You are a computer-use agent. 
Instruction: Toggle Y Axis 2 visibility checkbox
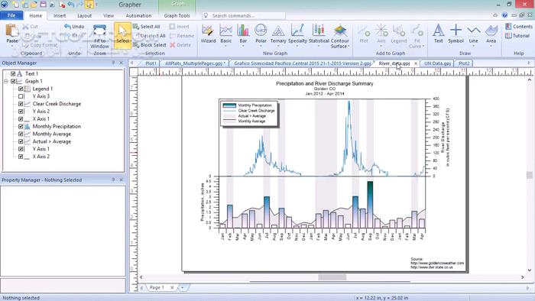pyautogui.click(x=21, y=111)
